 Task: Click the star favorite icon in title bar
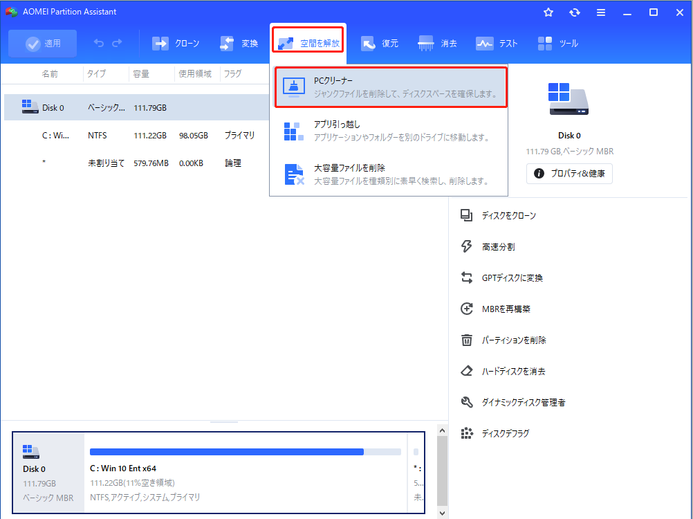point(548,12)
